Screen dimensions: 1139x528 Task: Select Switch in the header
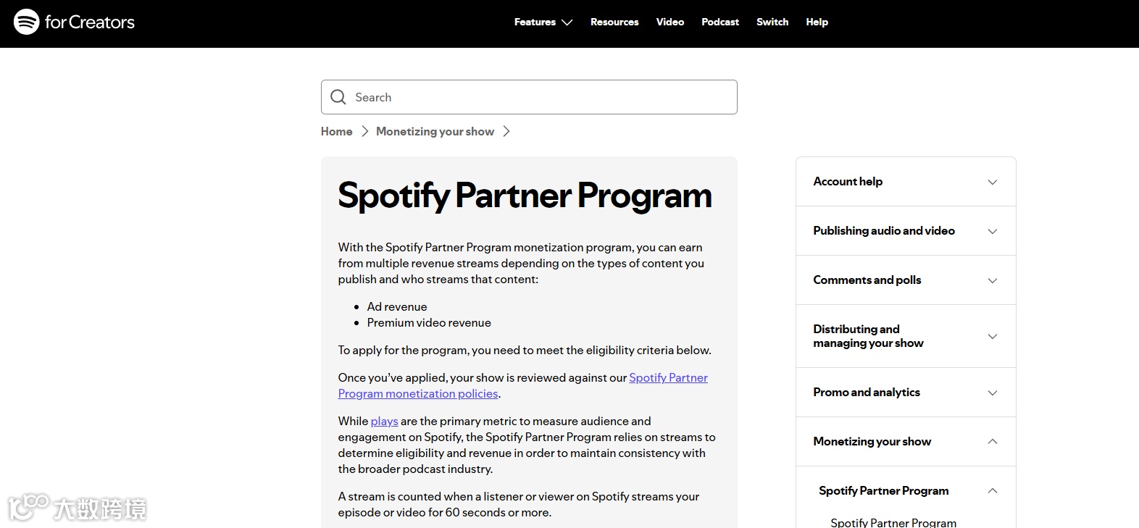pyautogui.click(x=772, y=22)
